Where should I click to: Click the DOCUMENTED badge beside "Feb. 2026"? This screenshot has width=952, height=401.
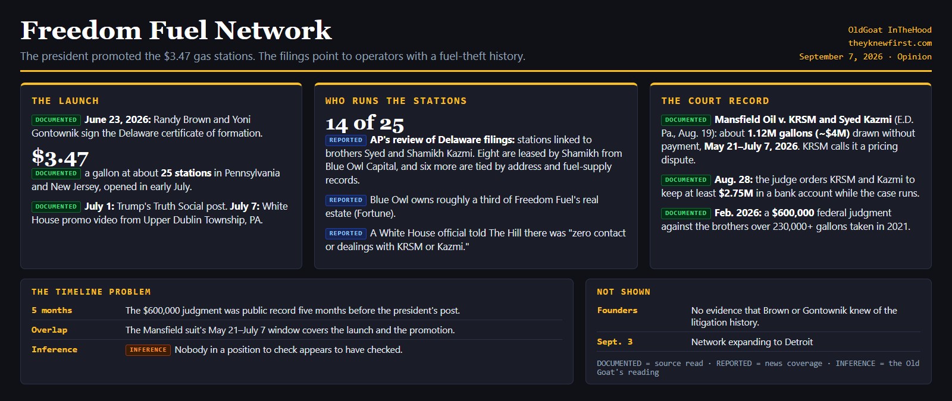[x=685, y=213]
